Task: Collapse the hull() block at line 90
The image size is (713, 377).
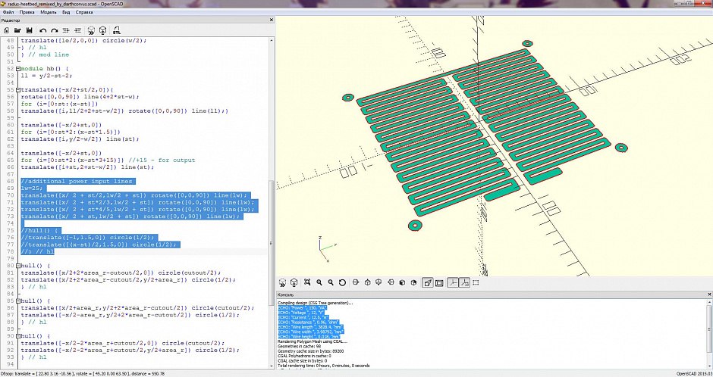Action: point(17,336)
